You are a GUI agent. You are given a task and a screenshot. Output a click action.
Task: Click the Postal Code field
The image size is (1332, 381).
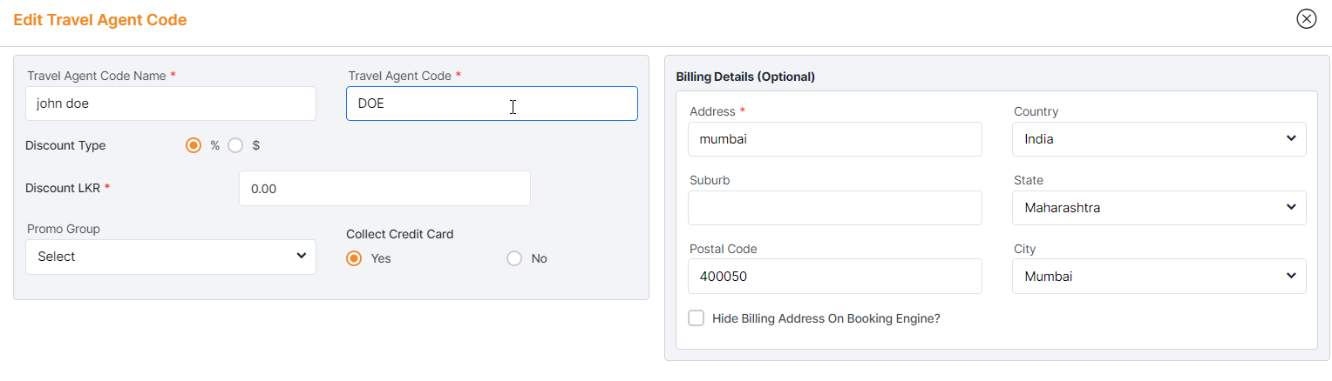834,277
